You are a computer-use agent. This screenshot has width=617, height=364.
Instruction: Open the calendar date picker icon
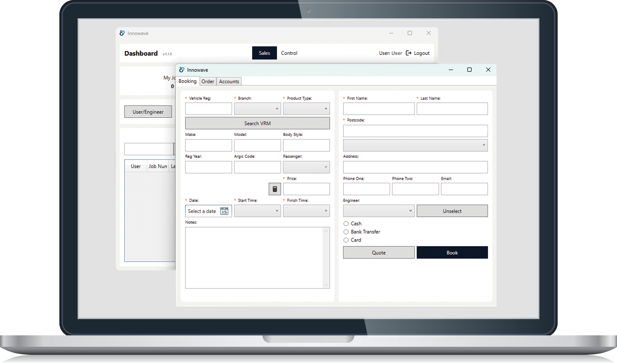point(224,211)
